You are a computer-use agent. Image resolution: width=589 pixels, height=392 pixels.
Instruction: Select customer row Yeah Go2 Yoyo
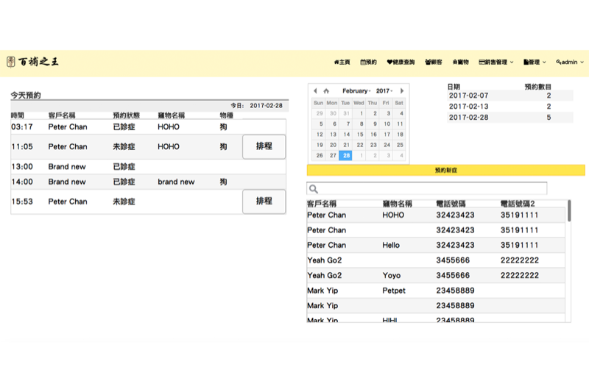click(x=436, y=275)
